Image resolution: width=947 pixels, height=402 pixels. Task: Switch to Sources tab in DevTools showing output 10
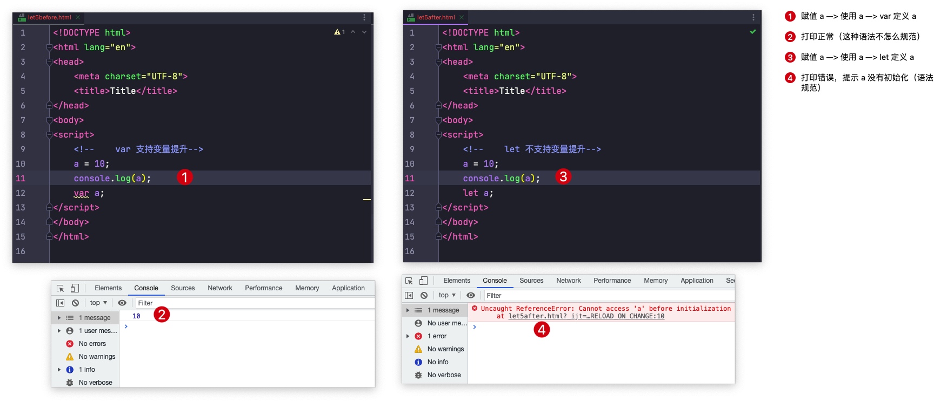coord(183,288)
